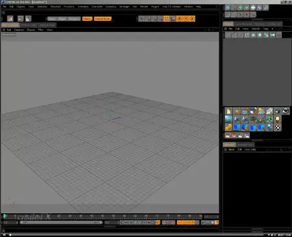Open the Objects menu in main menu bar
The width and height of the screenshot is (292, 237).
pyautogui.click(x=21, y=6)
